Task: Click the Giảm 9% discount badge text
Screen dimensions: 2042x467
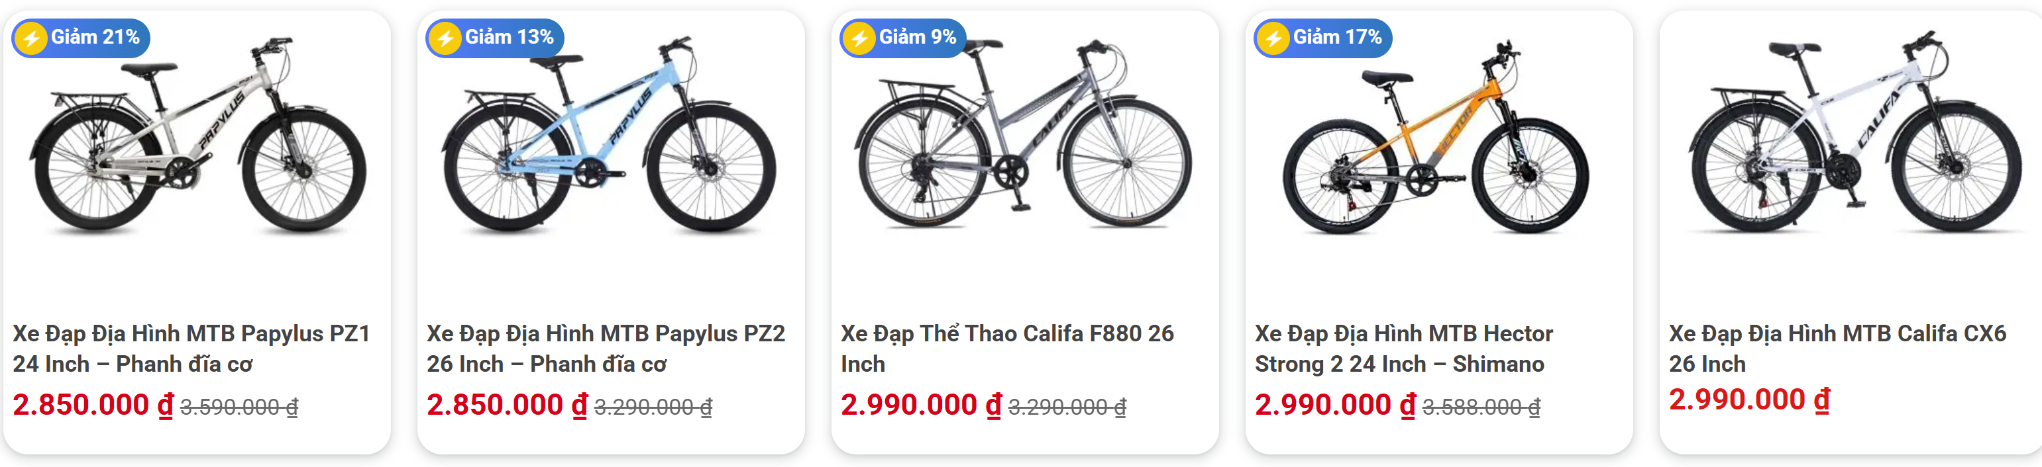Action: (917, 37)
